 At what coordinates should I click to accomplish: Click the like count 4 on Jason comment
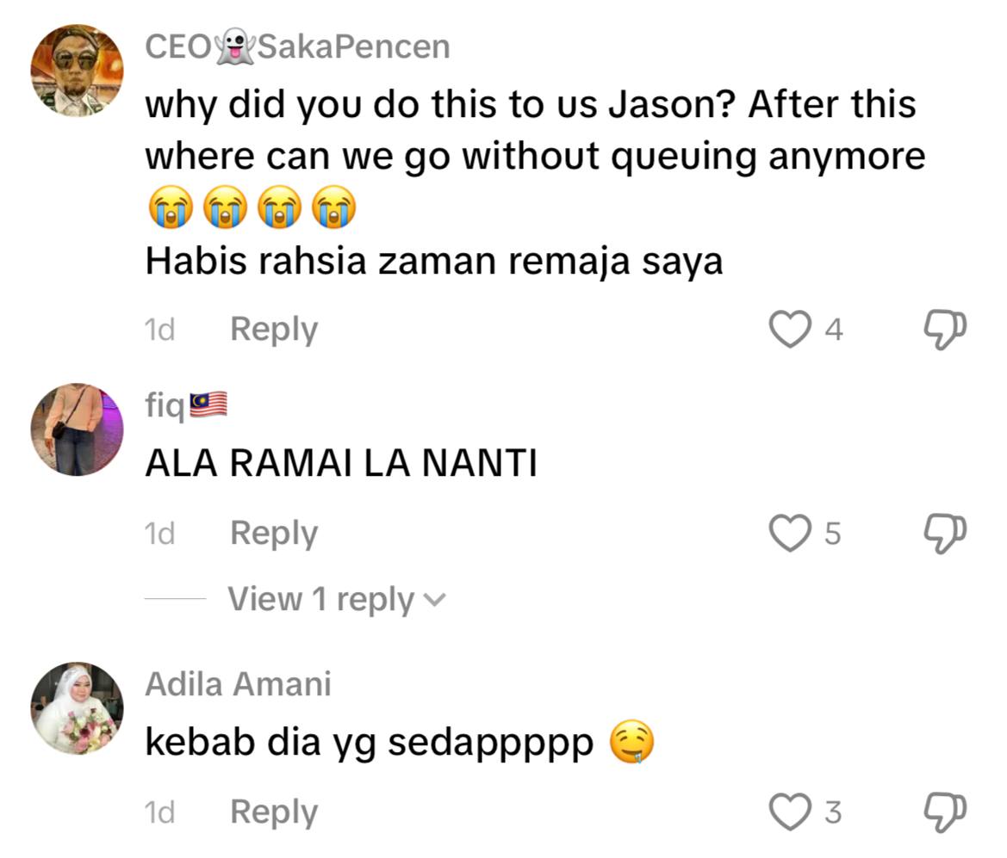click(833, 330)
